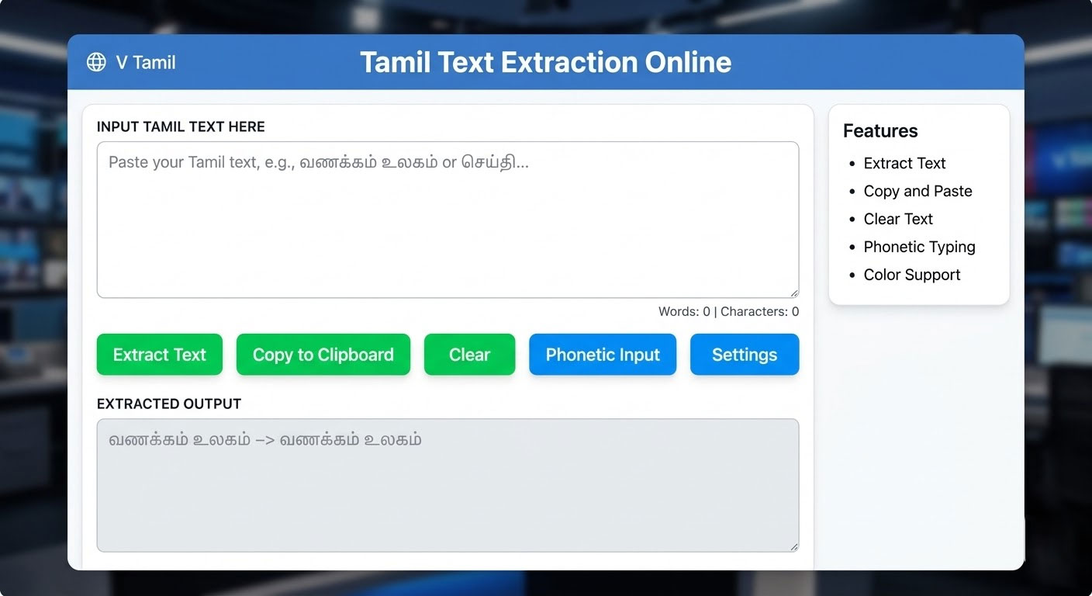The height and width of the screenshot is (596, 1092).
Task: Click the Tamil Text Extraction Online title
Action: pyautogui.click(x=545, y=62)
